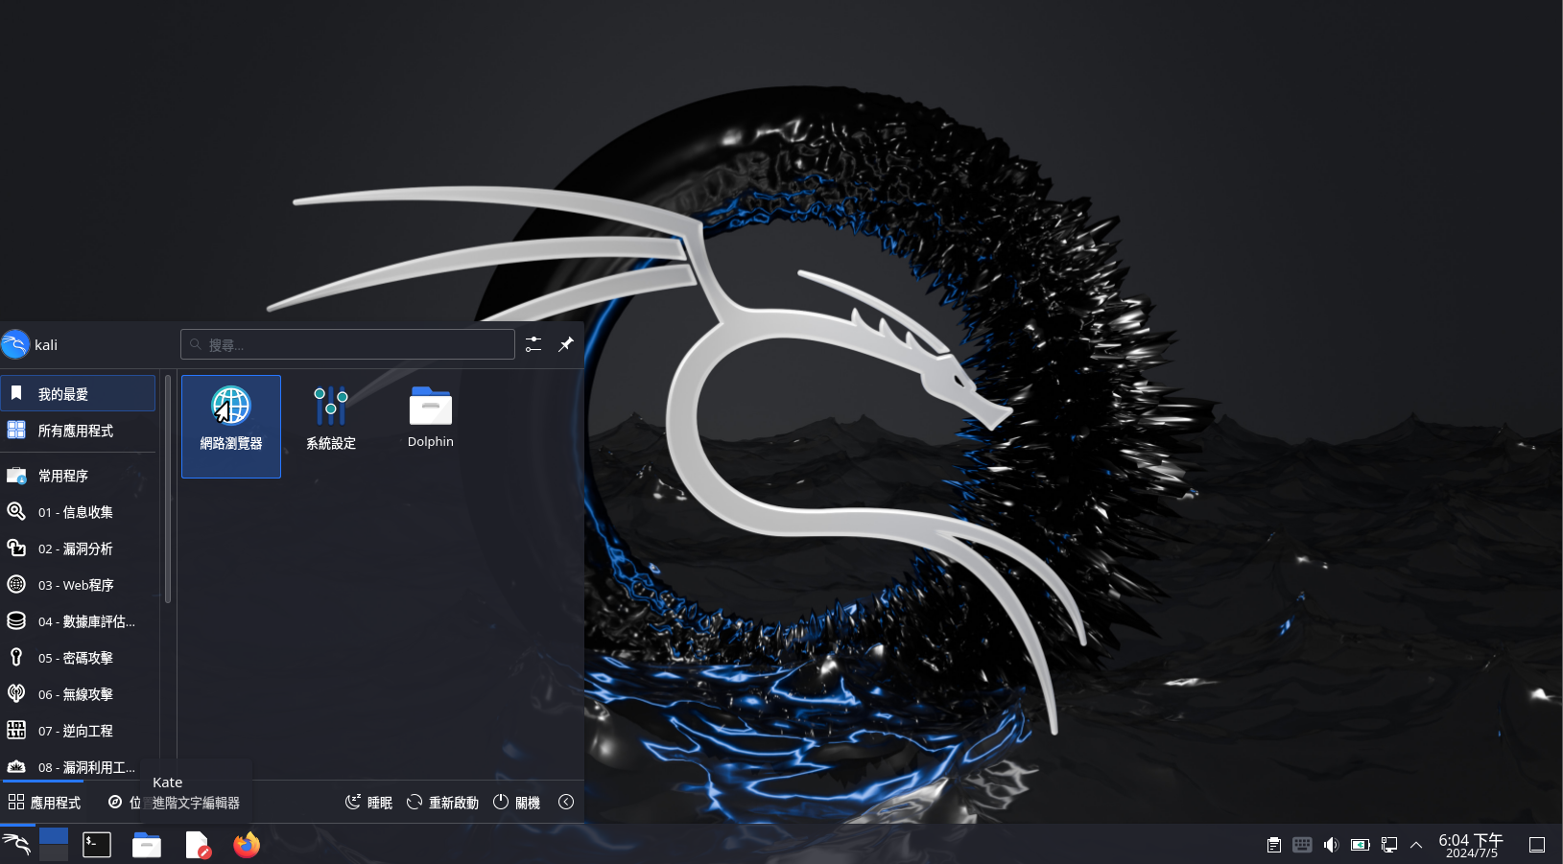Open launcher configure settings icon

pyautogui.click(x=533, y=344)
